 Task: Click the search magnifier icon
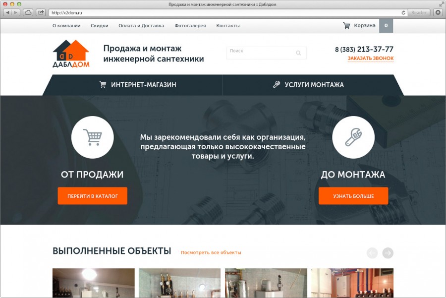[298, 53]
